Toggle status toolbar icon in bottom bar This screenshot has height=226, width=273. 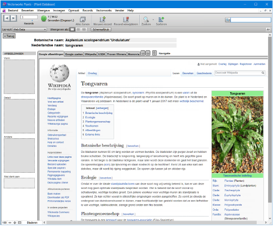pyautogui.click(x=19, y=223)
